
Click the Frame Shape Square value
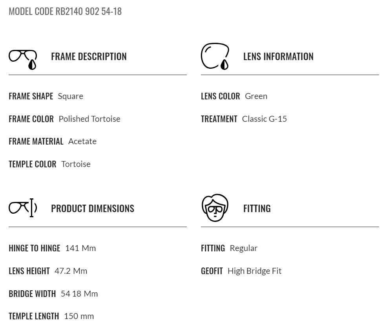pyautogui.click(x=71, y=96)
